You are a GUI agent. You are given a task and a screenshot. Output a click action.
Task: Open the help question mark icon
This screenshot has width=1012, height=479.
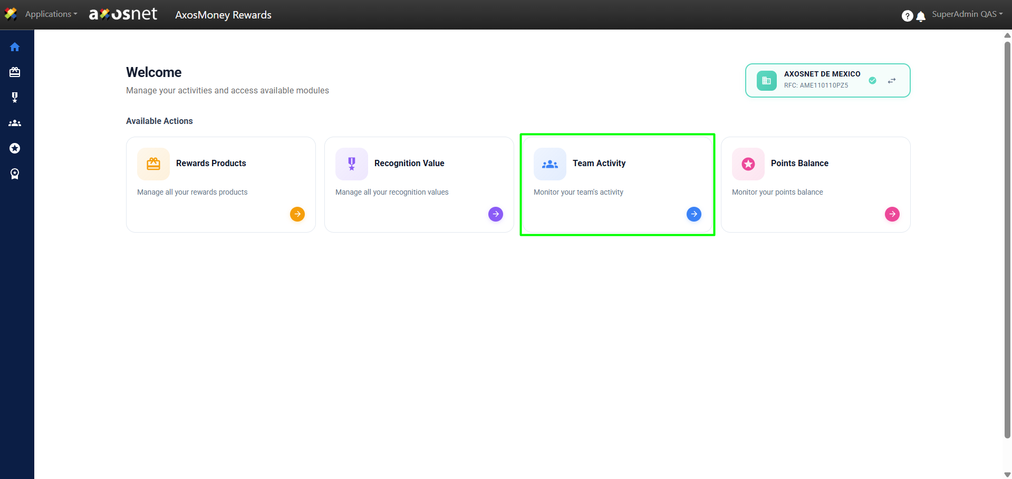click(x=907, y=16)
